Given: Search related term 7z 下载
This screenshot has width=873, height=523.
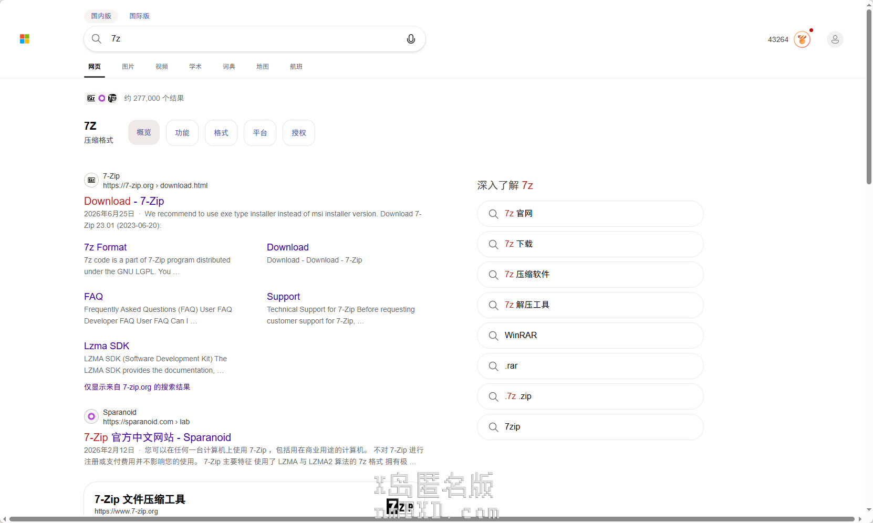Looking at the screenshot, I should click(x=590, y=244).
